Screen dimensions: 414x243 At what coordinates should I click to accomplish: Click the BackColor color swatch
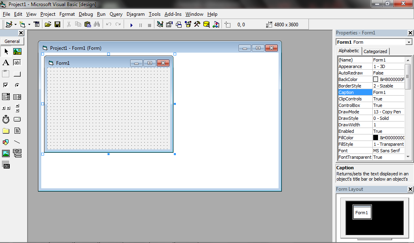tap(376, 79)
